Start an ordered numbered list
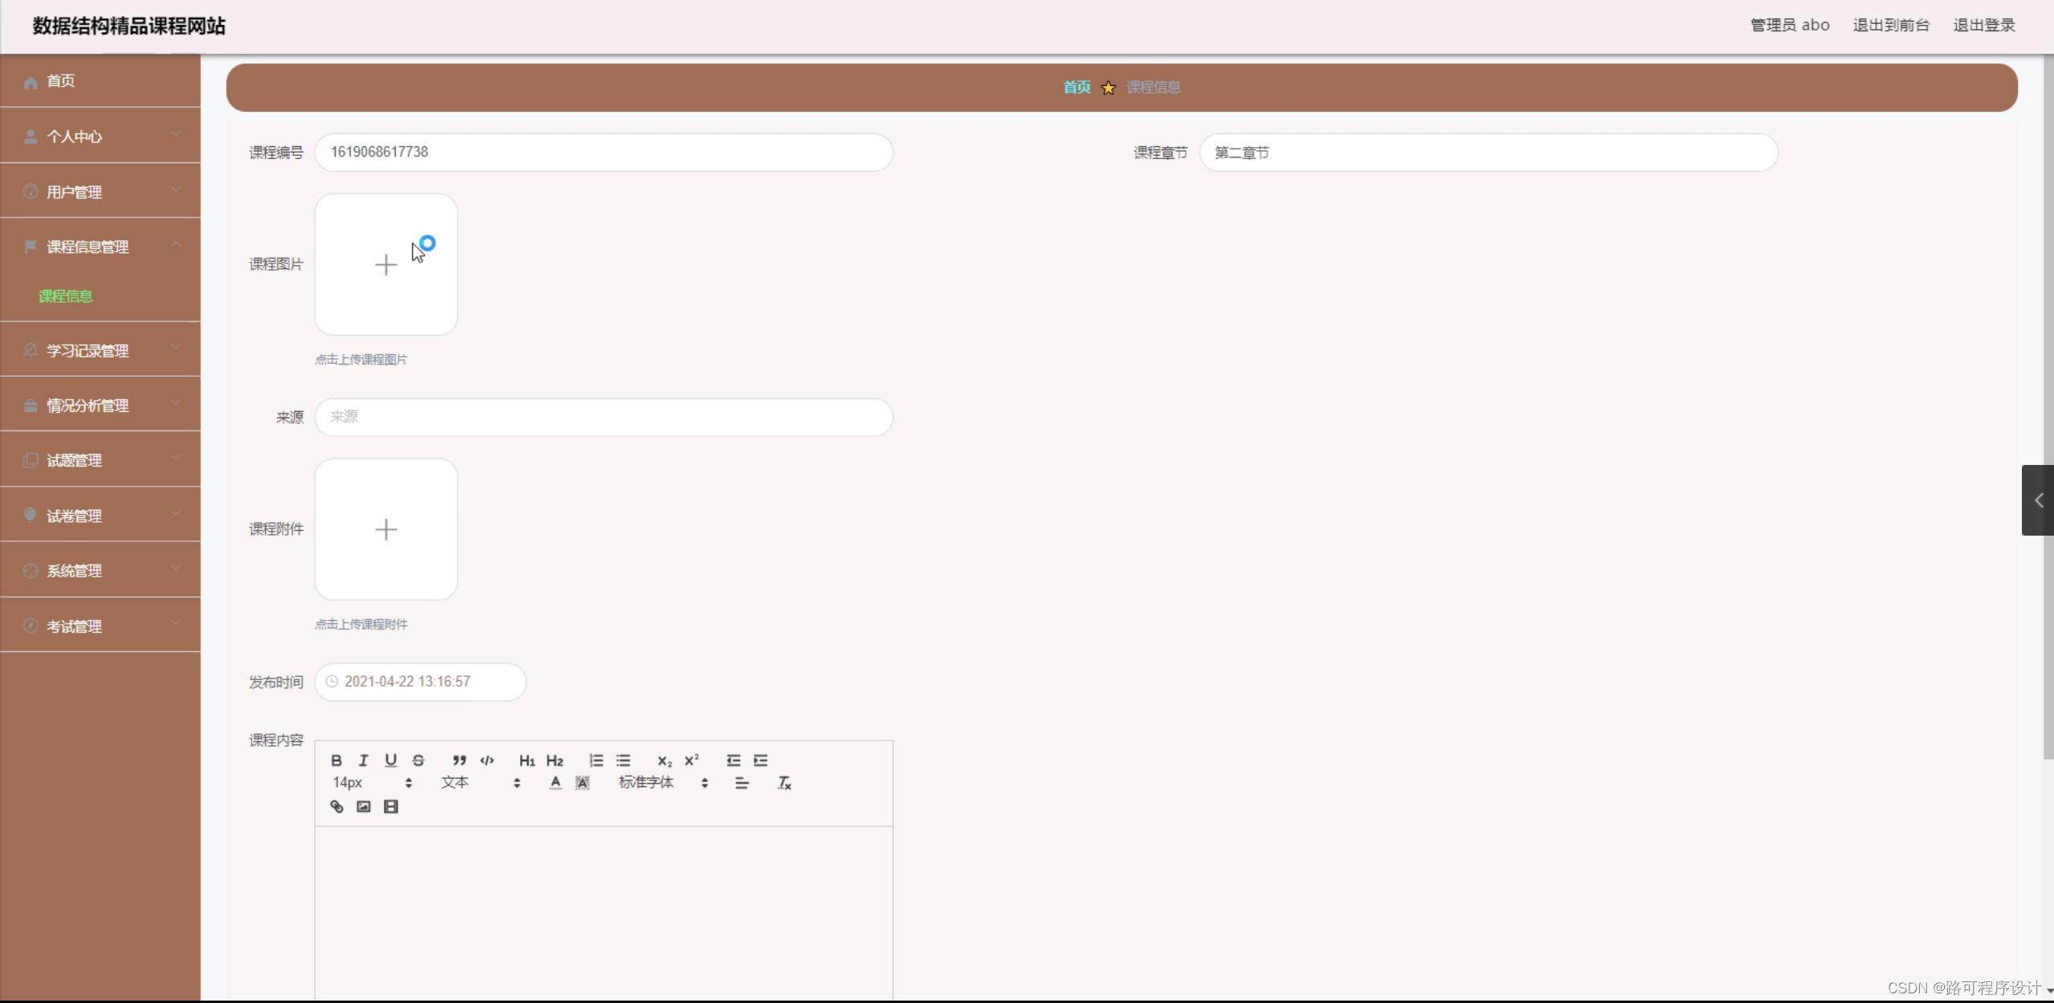The width and height of the screenshot is (2054, 1003). [596, 760]
